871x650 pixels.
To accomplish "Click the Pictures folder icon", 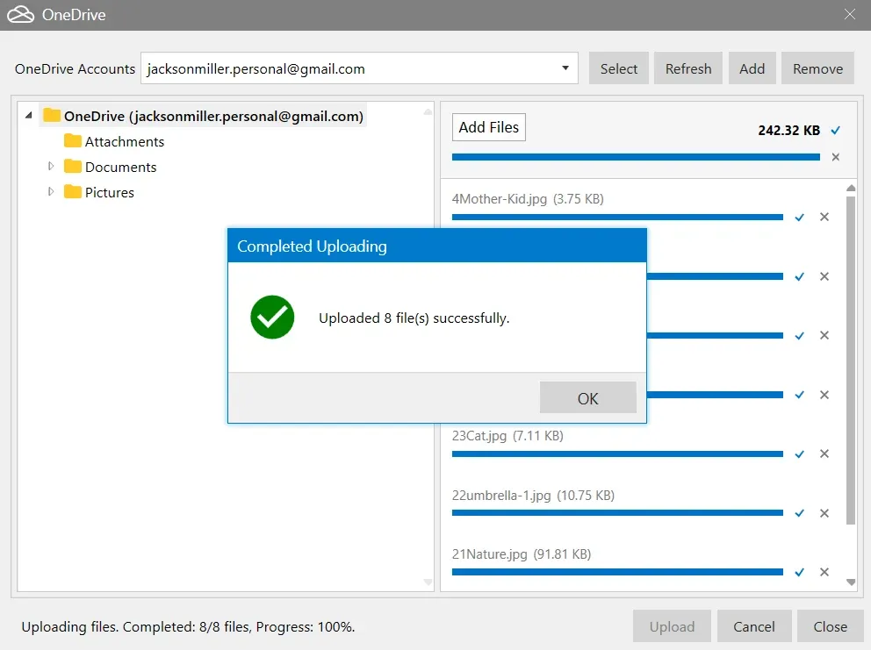I will coord(72,191).
